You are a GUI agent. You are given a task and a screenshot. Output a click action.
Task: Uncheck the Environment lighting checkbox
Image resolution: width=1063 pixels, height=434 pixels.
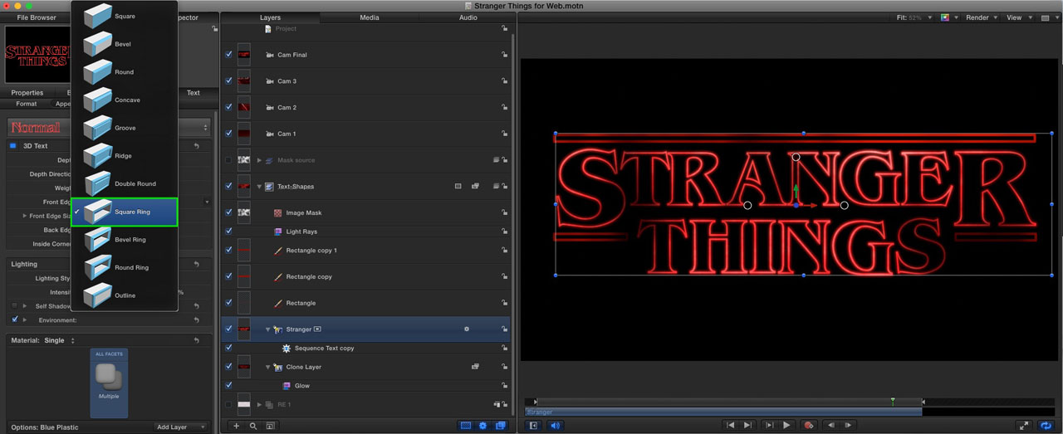pos(15,319)
